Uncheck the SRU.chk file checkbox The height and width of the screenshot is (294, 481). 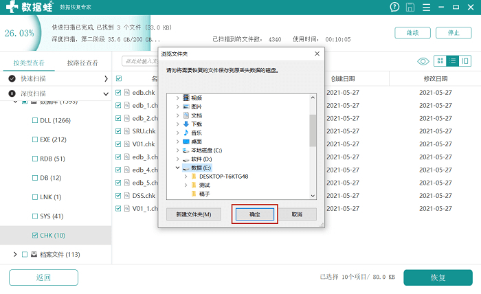click(118, 131)
